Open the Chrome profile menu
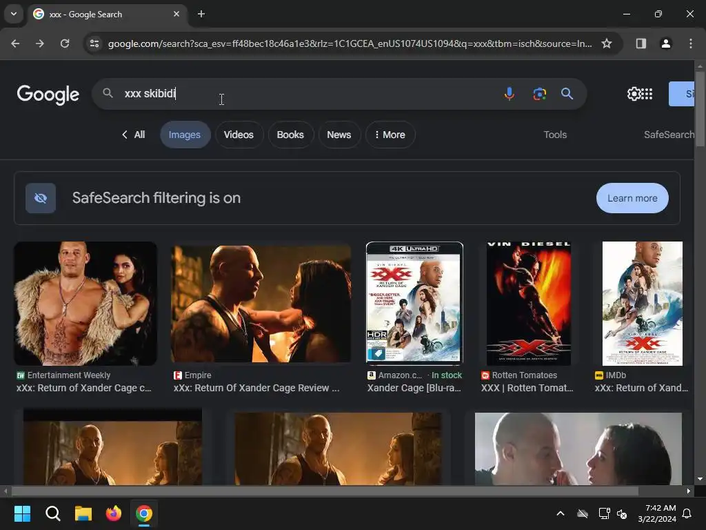Screen dimensions: 706x530 pos(665,43)
